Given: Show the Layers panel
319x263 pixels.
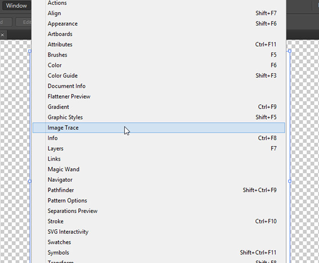Looking at the screenshot, I should (56, 148).
